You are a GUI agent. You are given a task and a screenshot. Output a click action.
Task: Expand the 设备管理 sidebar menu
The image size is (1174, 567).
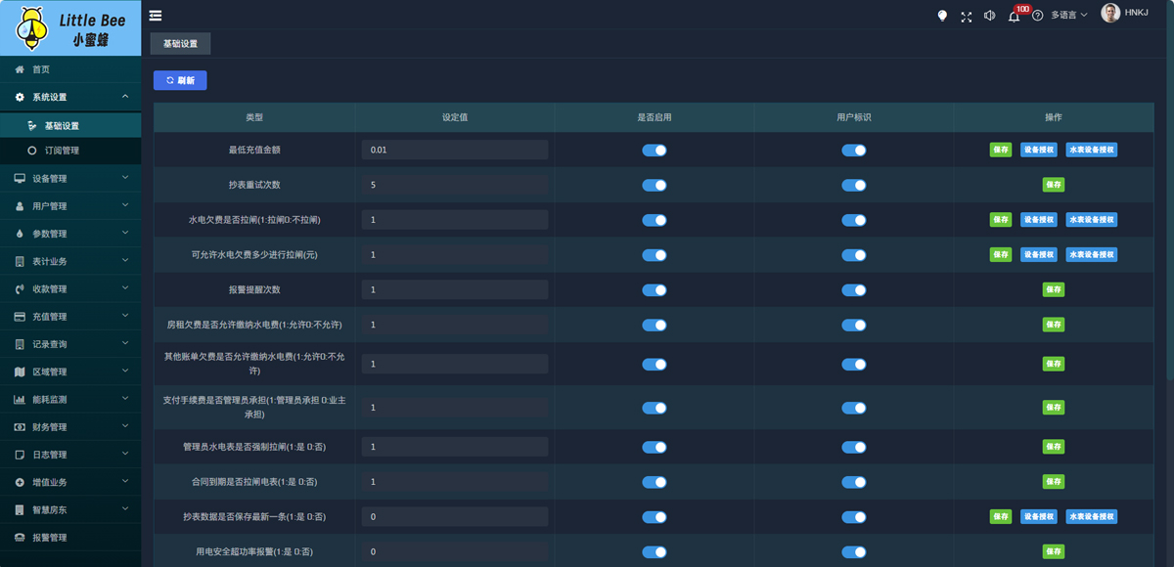(x=70, y=179)
